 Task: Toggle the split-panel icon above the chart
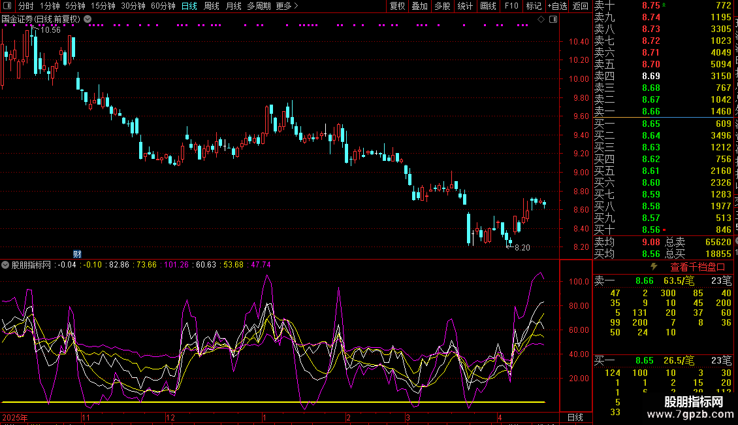(553, 20)
